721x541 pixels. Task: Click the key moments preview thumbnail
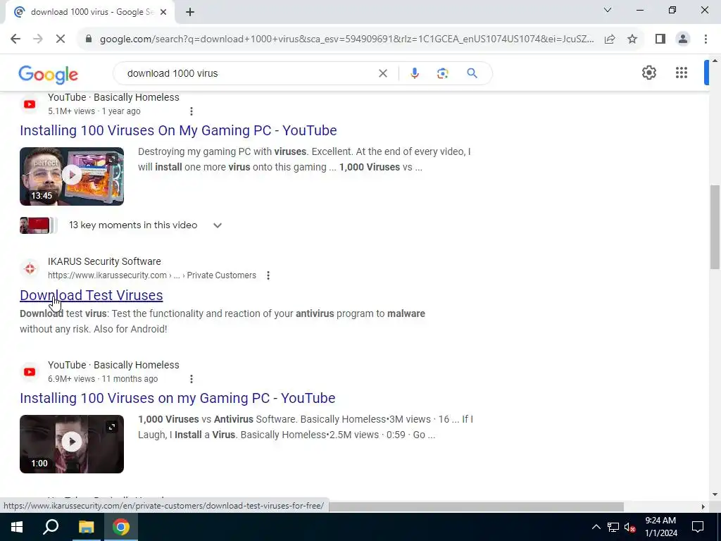click(x=38, y=225)
